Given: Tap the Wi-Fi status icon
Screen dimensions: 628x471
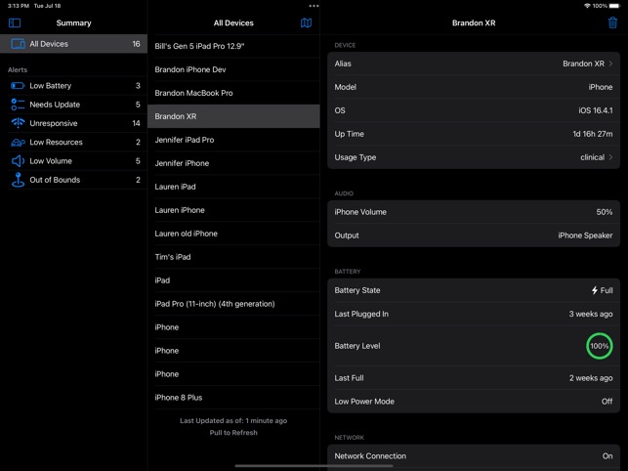Looking at the screenshot, I should (x=587, y=6).
